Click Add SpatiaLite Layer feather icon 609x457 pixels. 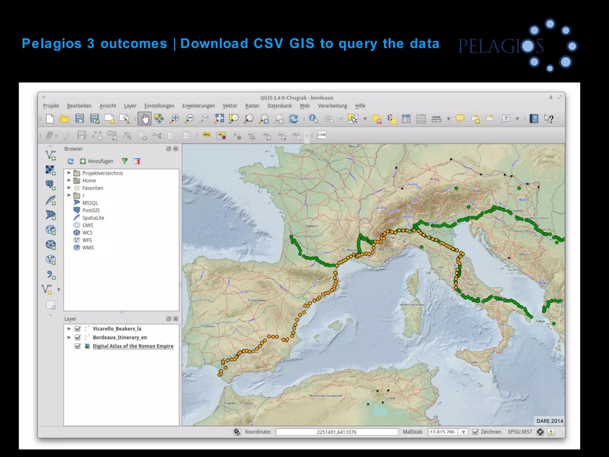coord(51,200)
